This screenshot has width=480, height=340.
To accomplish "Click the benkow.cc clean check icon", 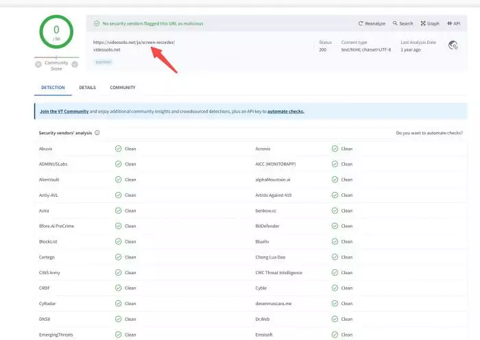I will pos(335,210).
